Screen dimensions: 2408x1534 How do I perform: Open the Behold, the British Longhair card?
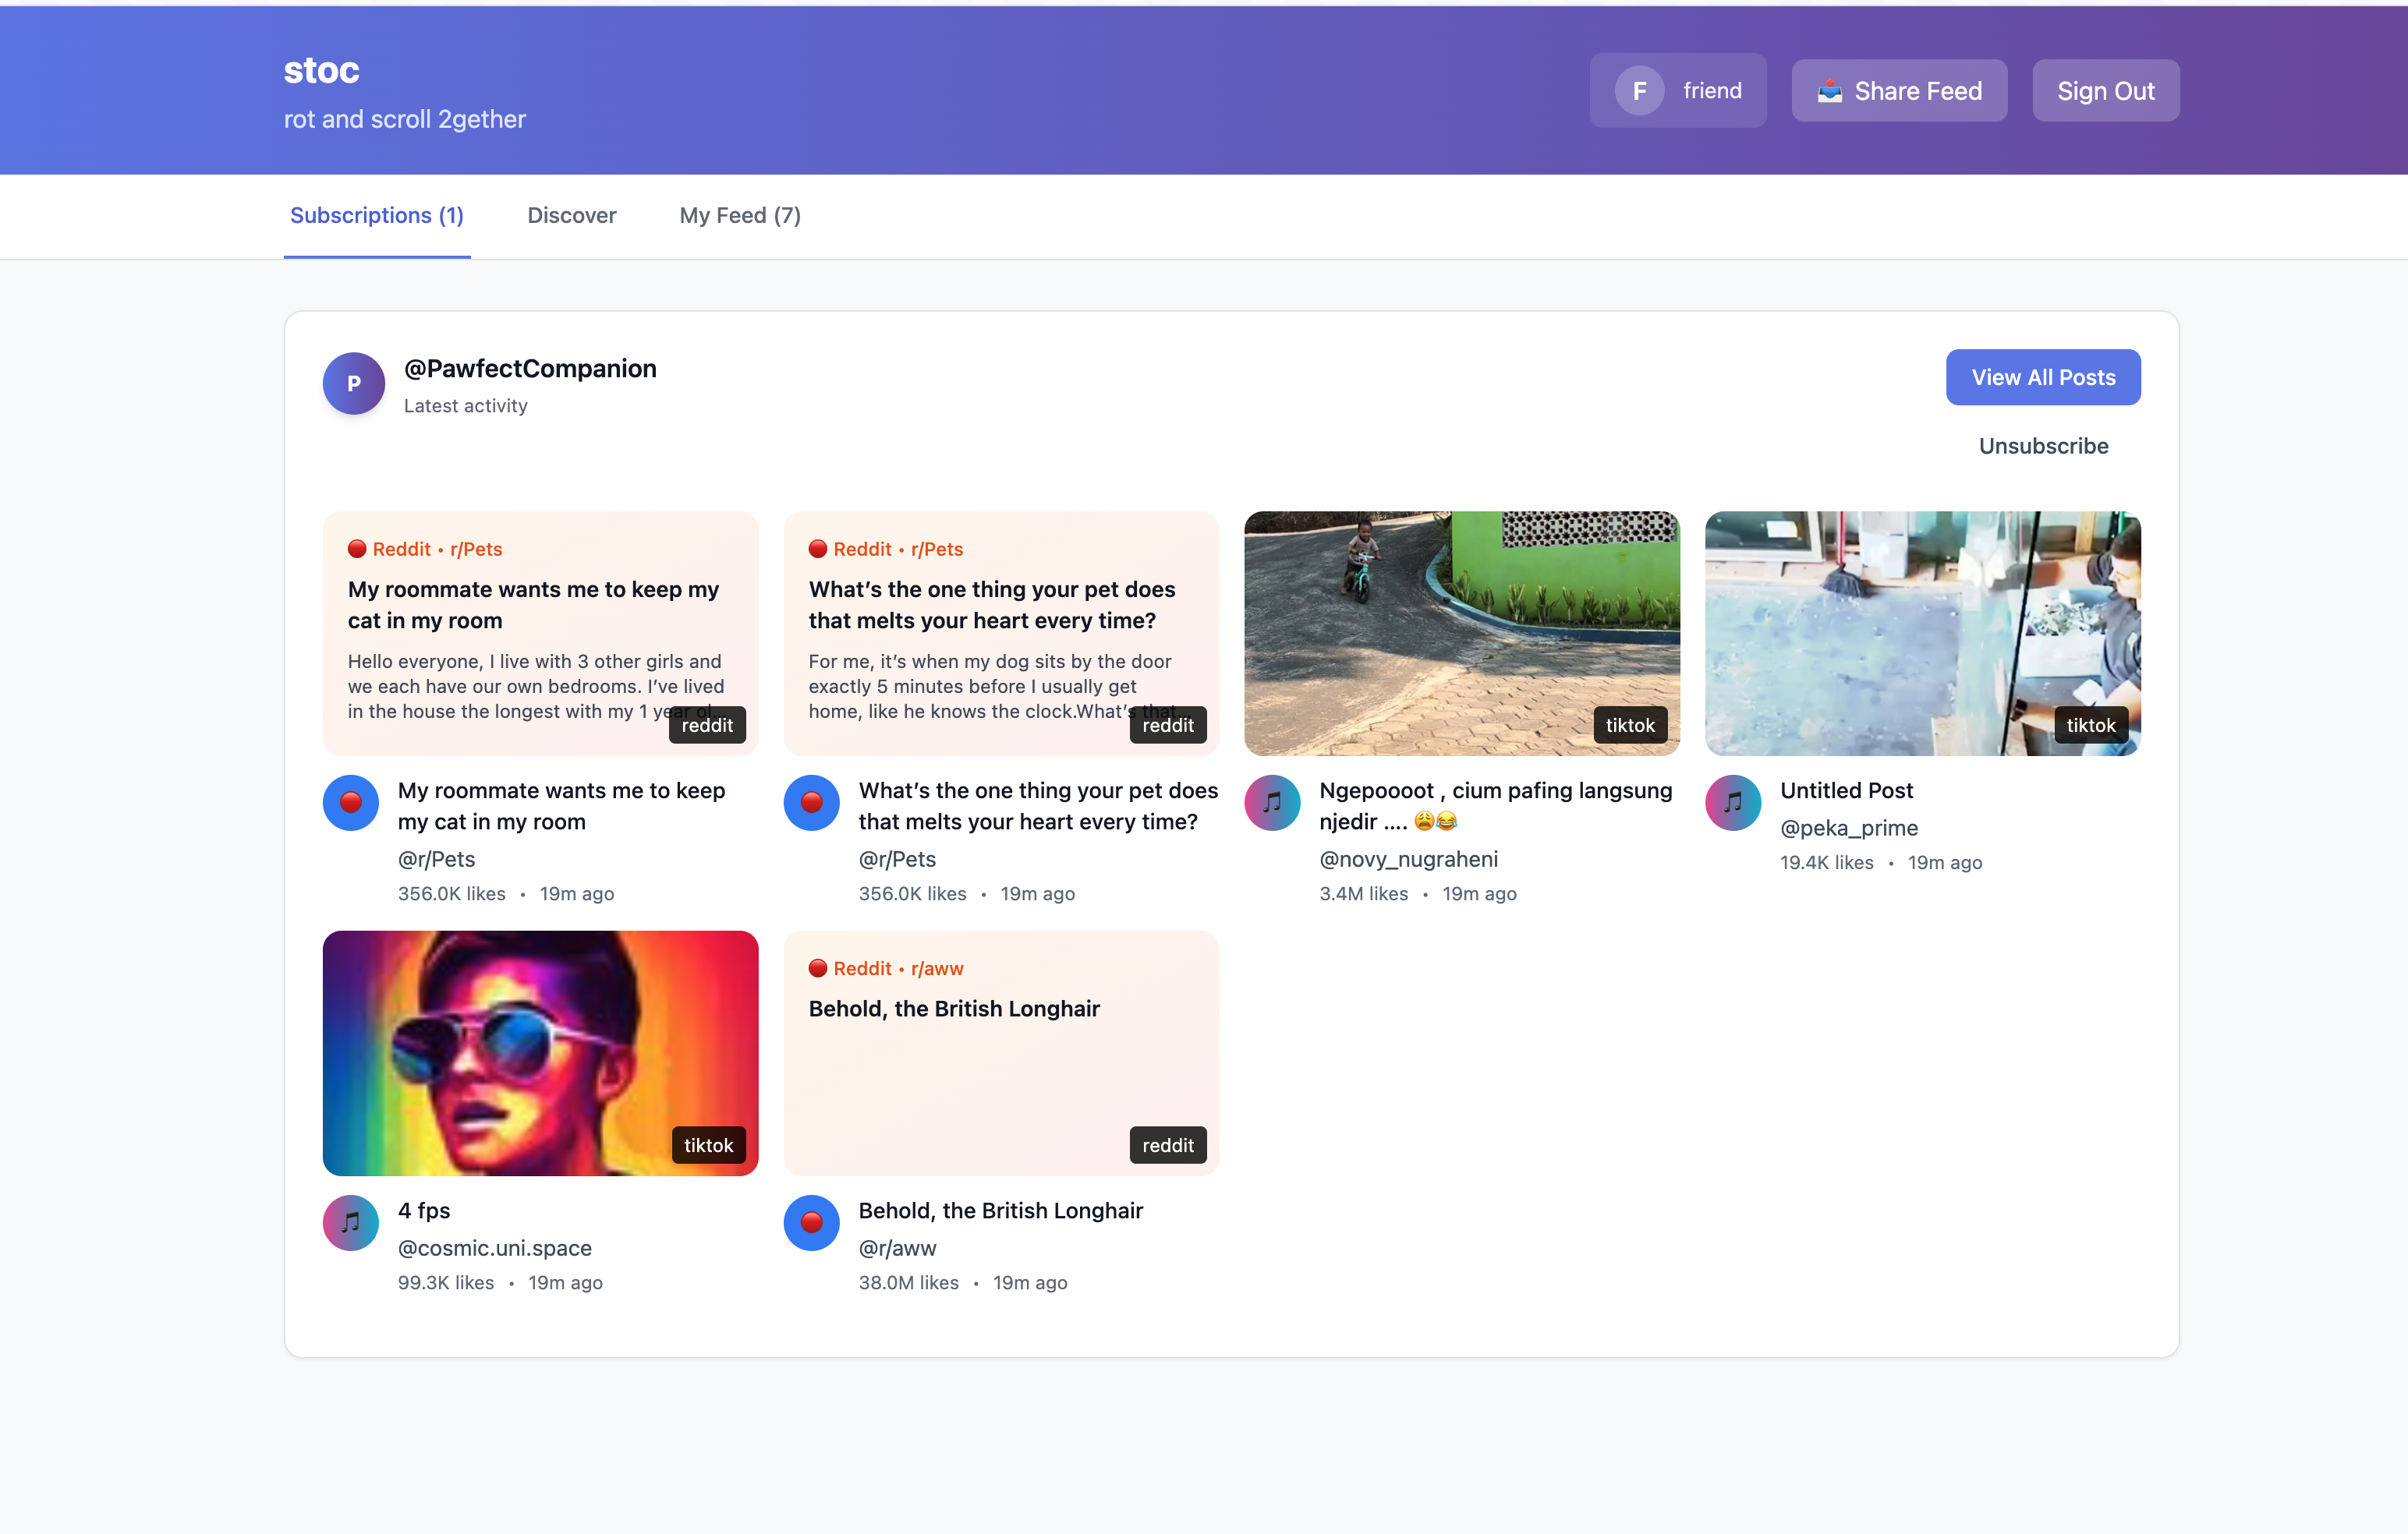point(1000,1052)
